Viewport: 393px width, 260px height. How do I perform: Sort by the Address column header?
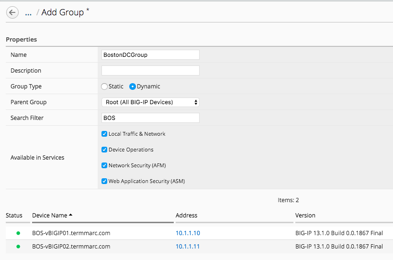(187, 216)
